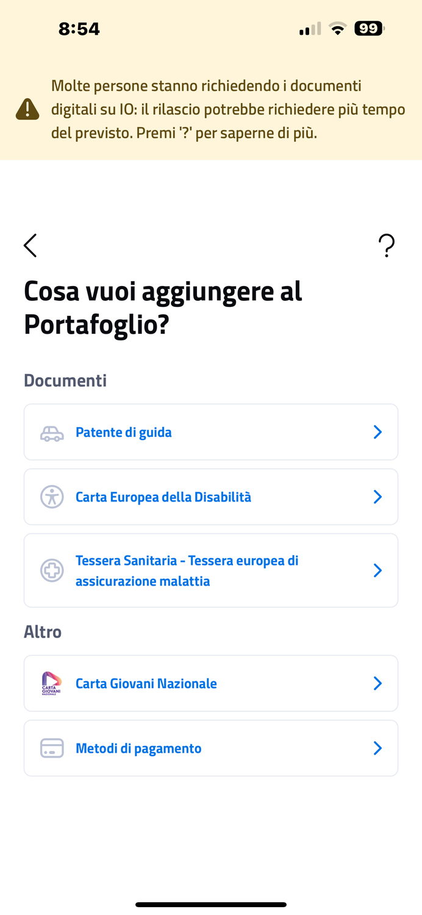
Task: Tap the Carta Giovani Nazionale logo
Action: [52, 683]
